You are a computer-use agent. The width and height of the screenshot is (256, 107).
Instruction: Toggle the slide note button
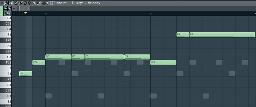[9, 8]
